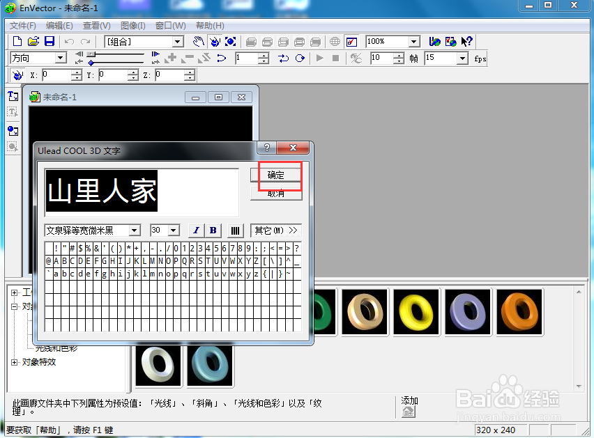This screenshot has height=438, width=594.
Task: Open the 窗口(W) menu
Action: point(171,26)
